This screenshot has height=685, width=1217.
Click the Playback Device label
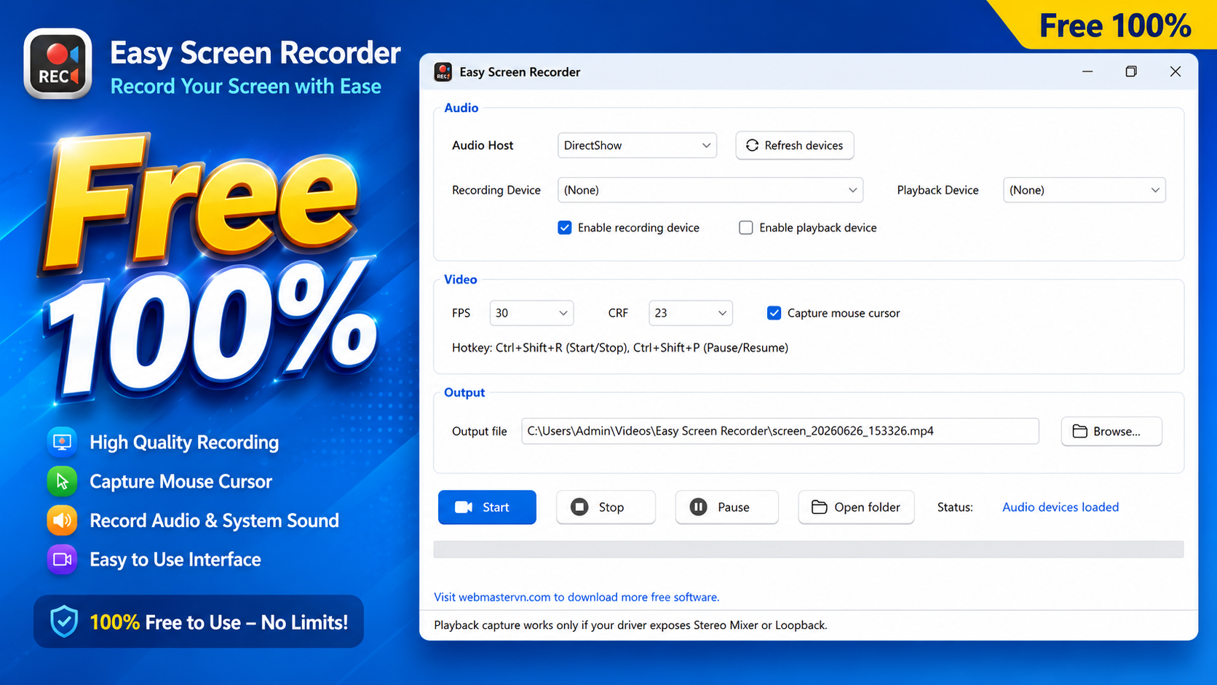[x=937, y=190]
